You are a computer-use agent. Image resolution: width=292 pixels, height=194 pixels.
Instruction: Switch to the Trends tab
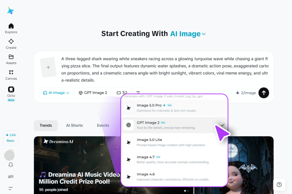tap(46, 125)
